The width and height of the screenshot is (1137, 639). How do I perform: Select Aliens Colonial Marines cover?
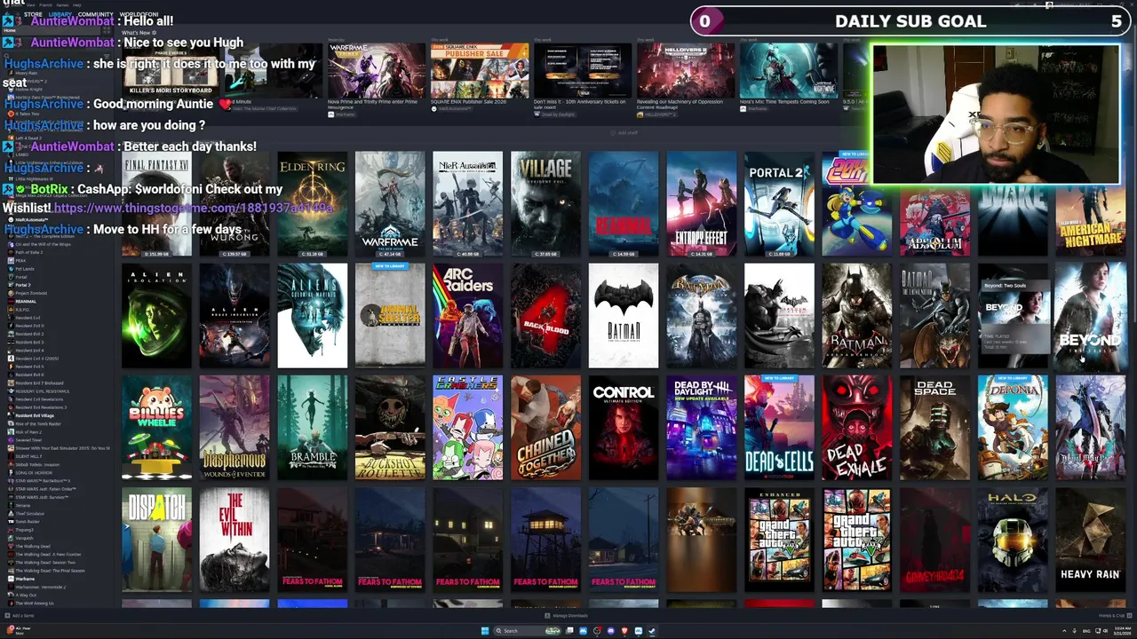click(312, 315)
